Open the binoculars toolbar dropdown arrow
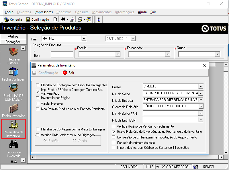 pyautogui.click(x=67, y=19)
